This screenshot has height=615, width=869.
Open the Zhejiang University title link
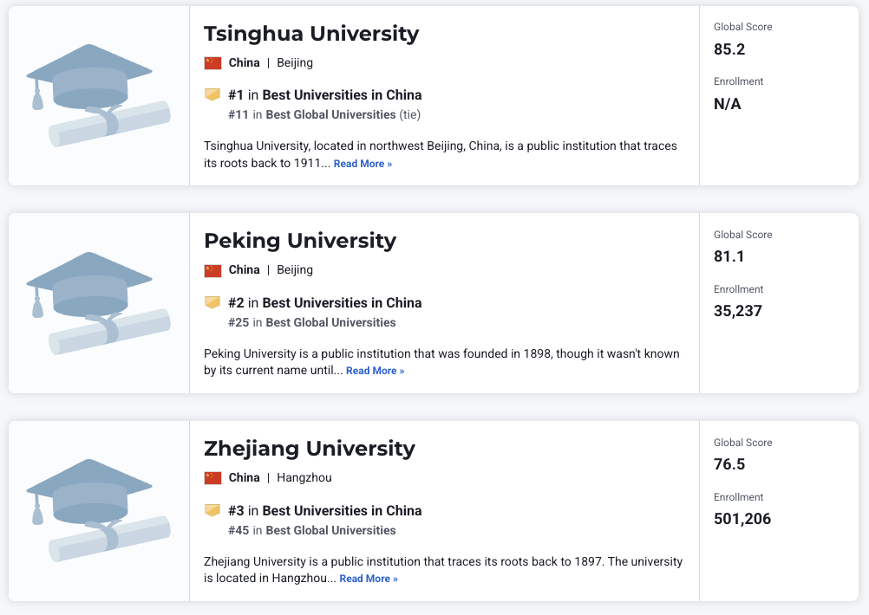(309, 449)
